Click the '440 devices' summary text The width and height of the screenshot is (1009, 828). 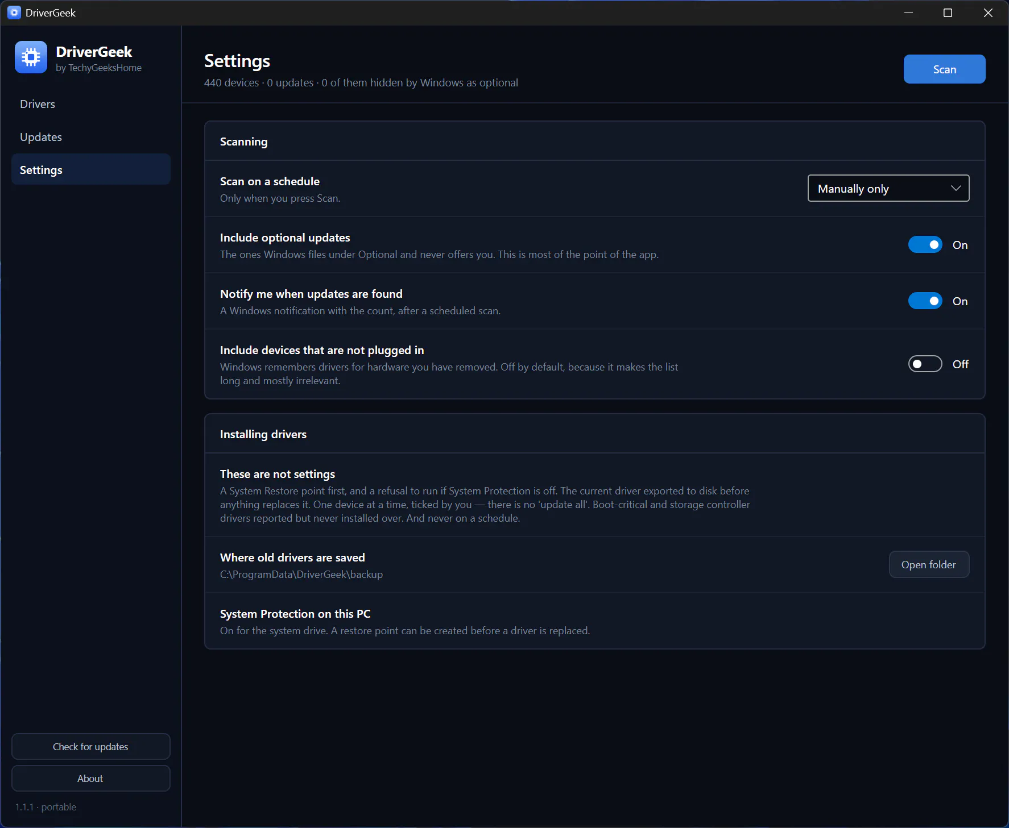(x=231, y=83)
